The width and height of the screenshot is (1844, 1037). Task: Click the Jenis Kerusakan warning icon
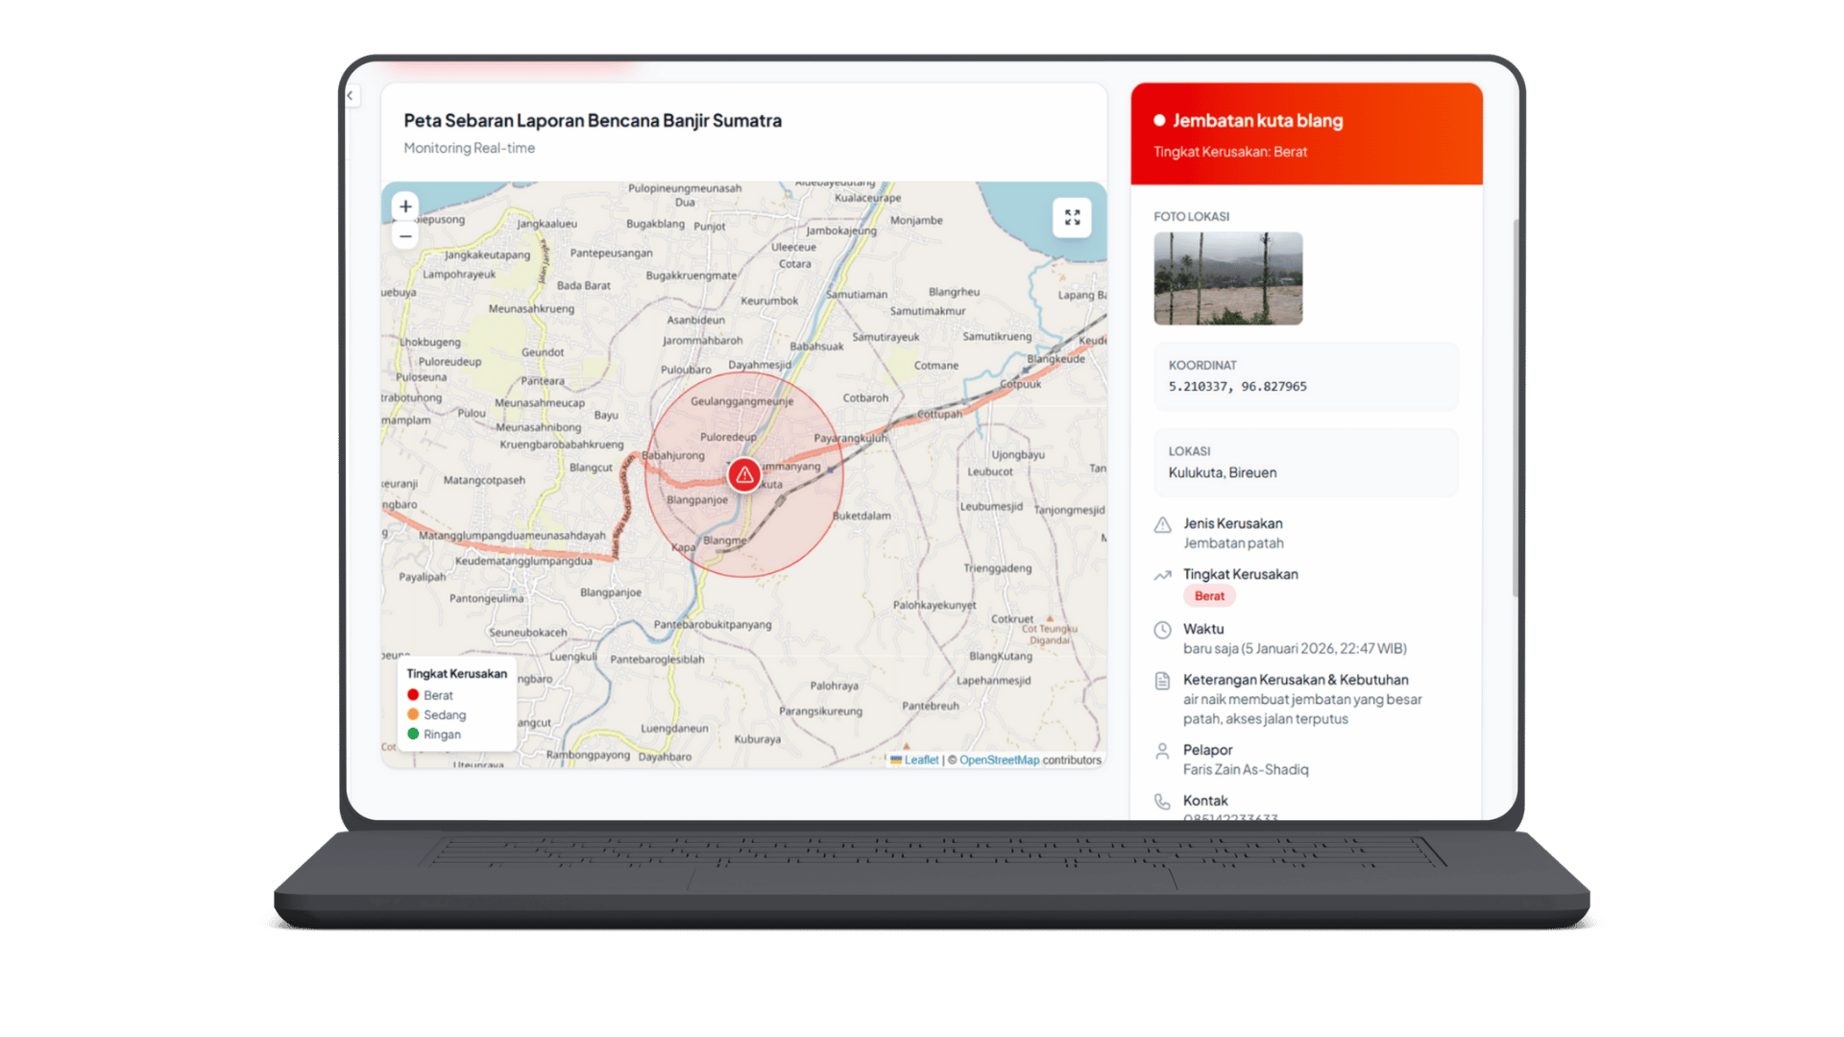pos(1163,524)
